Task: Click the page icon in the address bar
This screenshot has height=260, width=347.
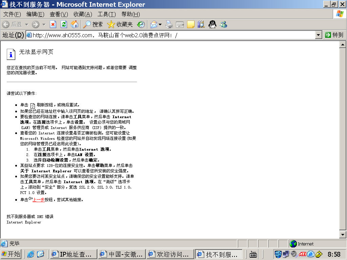Action: coord(29,35)
